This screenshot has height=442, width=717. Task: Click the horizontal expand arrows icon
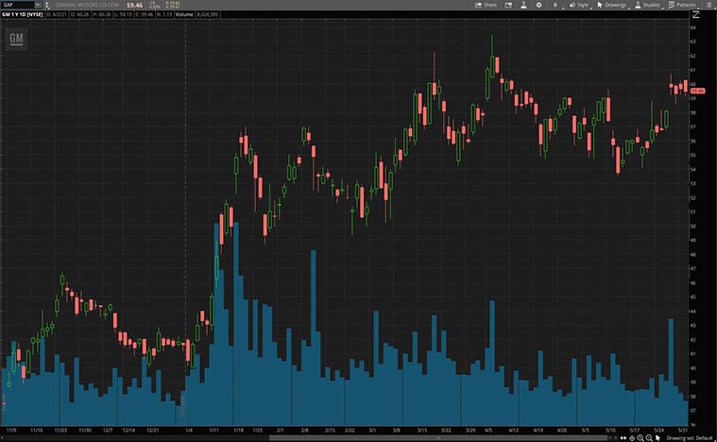tap(623, 438)
